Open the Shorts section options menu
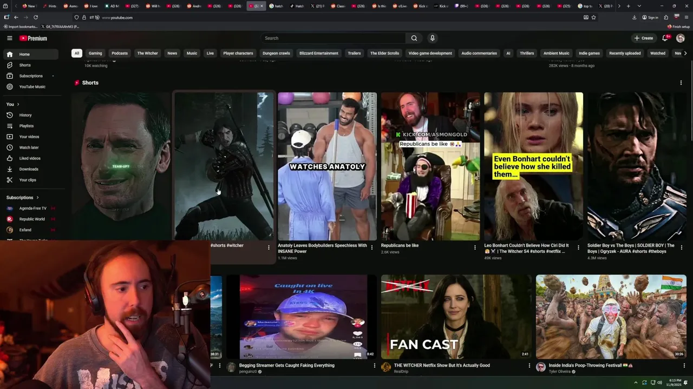Screen dimensions: 693x389 click(x=681, y=83)
